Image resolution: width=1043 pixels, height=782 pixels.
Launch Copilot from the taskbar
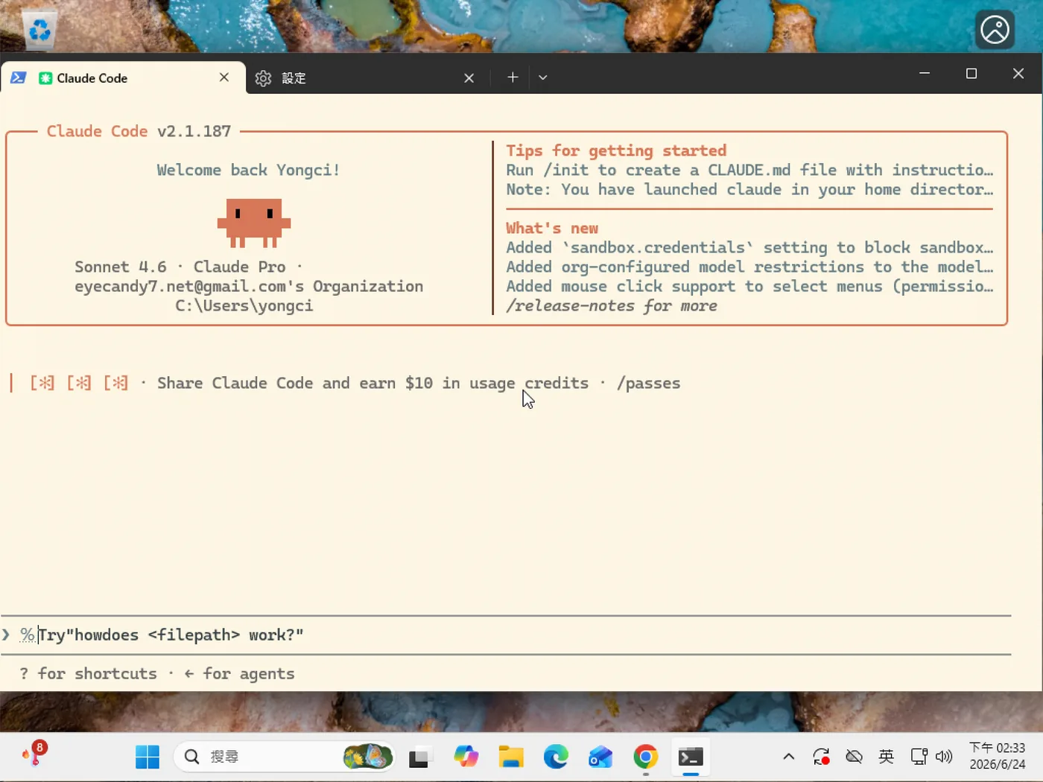(466, 757)
